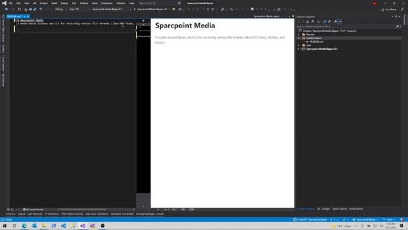The image size is (408, 230).
Task: Open the Build menu
Action: (54, 3)
